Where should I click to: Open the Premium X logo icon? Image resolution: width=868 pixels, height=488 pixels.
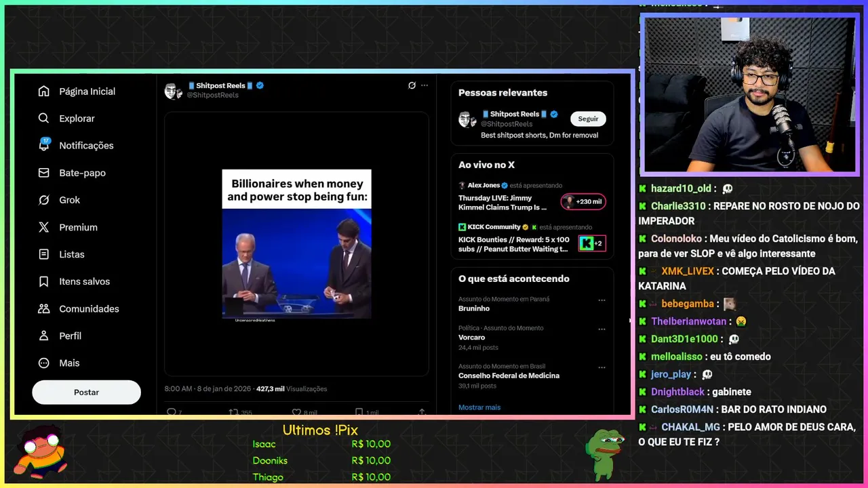[44, 227]
